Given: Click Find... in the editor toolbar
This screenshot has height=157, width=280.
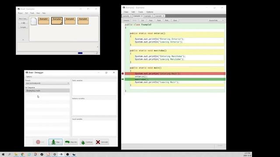Looking at the screenshot, I should pyautogui.click(x=167, y=20).
